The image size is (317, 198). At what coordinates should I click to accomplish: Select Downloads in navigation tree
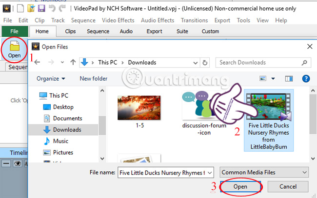(x=63, y=129)
